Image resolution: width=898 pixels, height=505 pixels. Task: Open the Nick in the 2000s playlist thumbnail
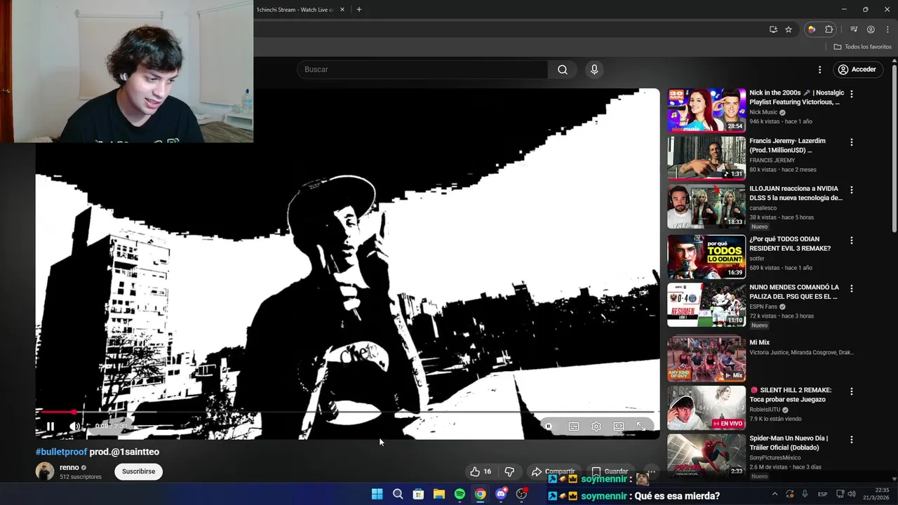click(x=706, y=110)
